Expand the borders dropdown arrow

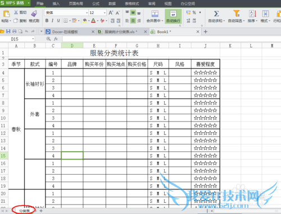pos(70,21)
